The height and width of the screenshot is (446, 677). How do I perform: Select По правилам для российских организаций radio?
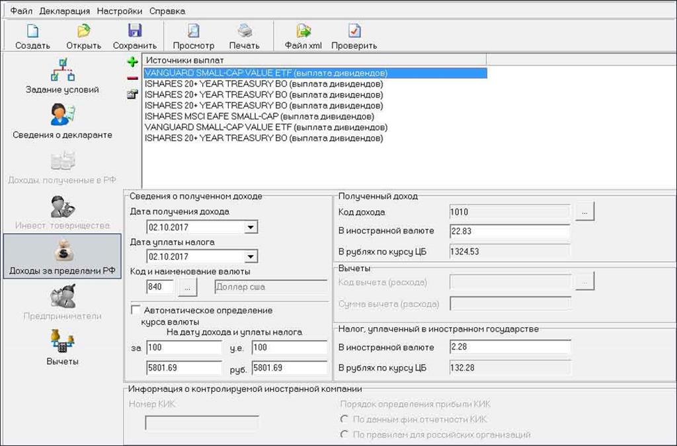pyautogui.click(x=344, y=434)
